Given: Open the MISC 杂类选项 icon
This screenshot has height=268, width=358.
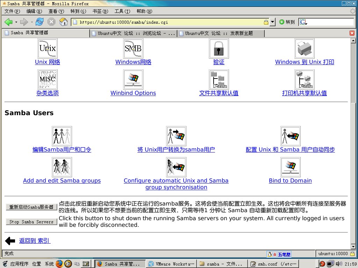Looking at the screenshot, I should [x=48, y=79].
